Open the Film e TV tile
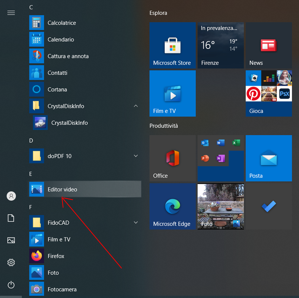Image resolution: width=299 pixels, height=298 pixels. (x=172, y=93)
